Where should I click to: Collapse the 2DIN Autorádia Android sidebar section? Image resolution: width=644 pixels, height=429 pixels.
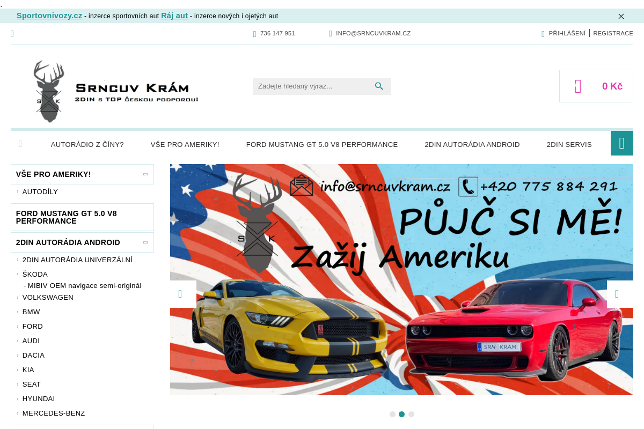tap(145, 242)
